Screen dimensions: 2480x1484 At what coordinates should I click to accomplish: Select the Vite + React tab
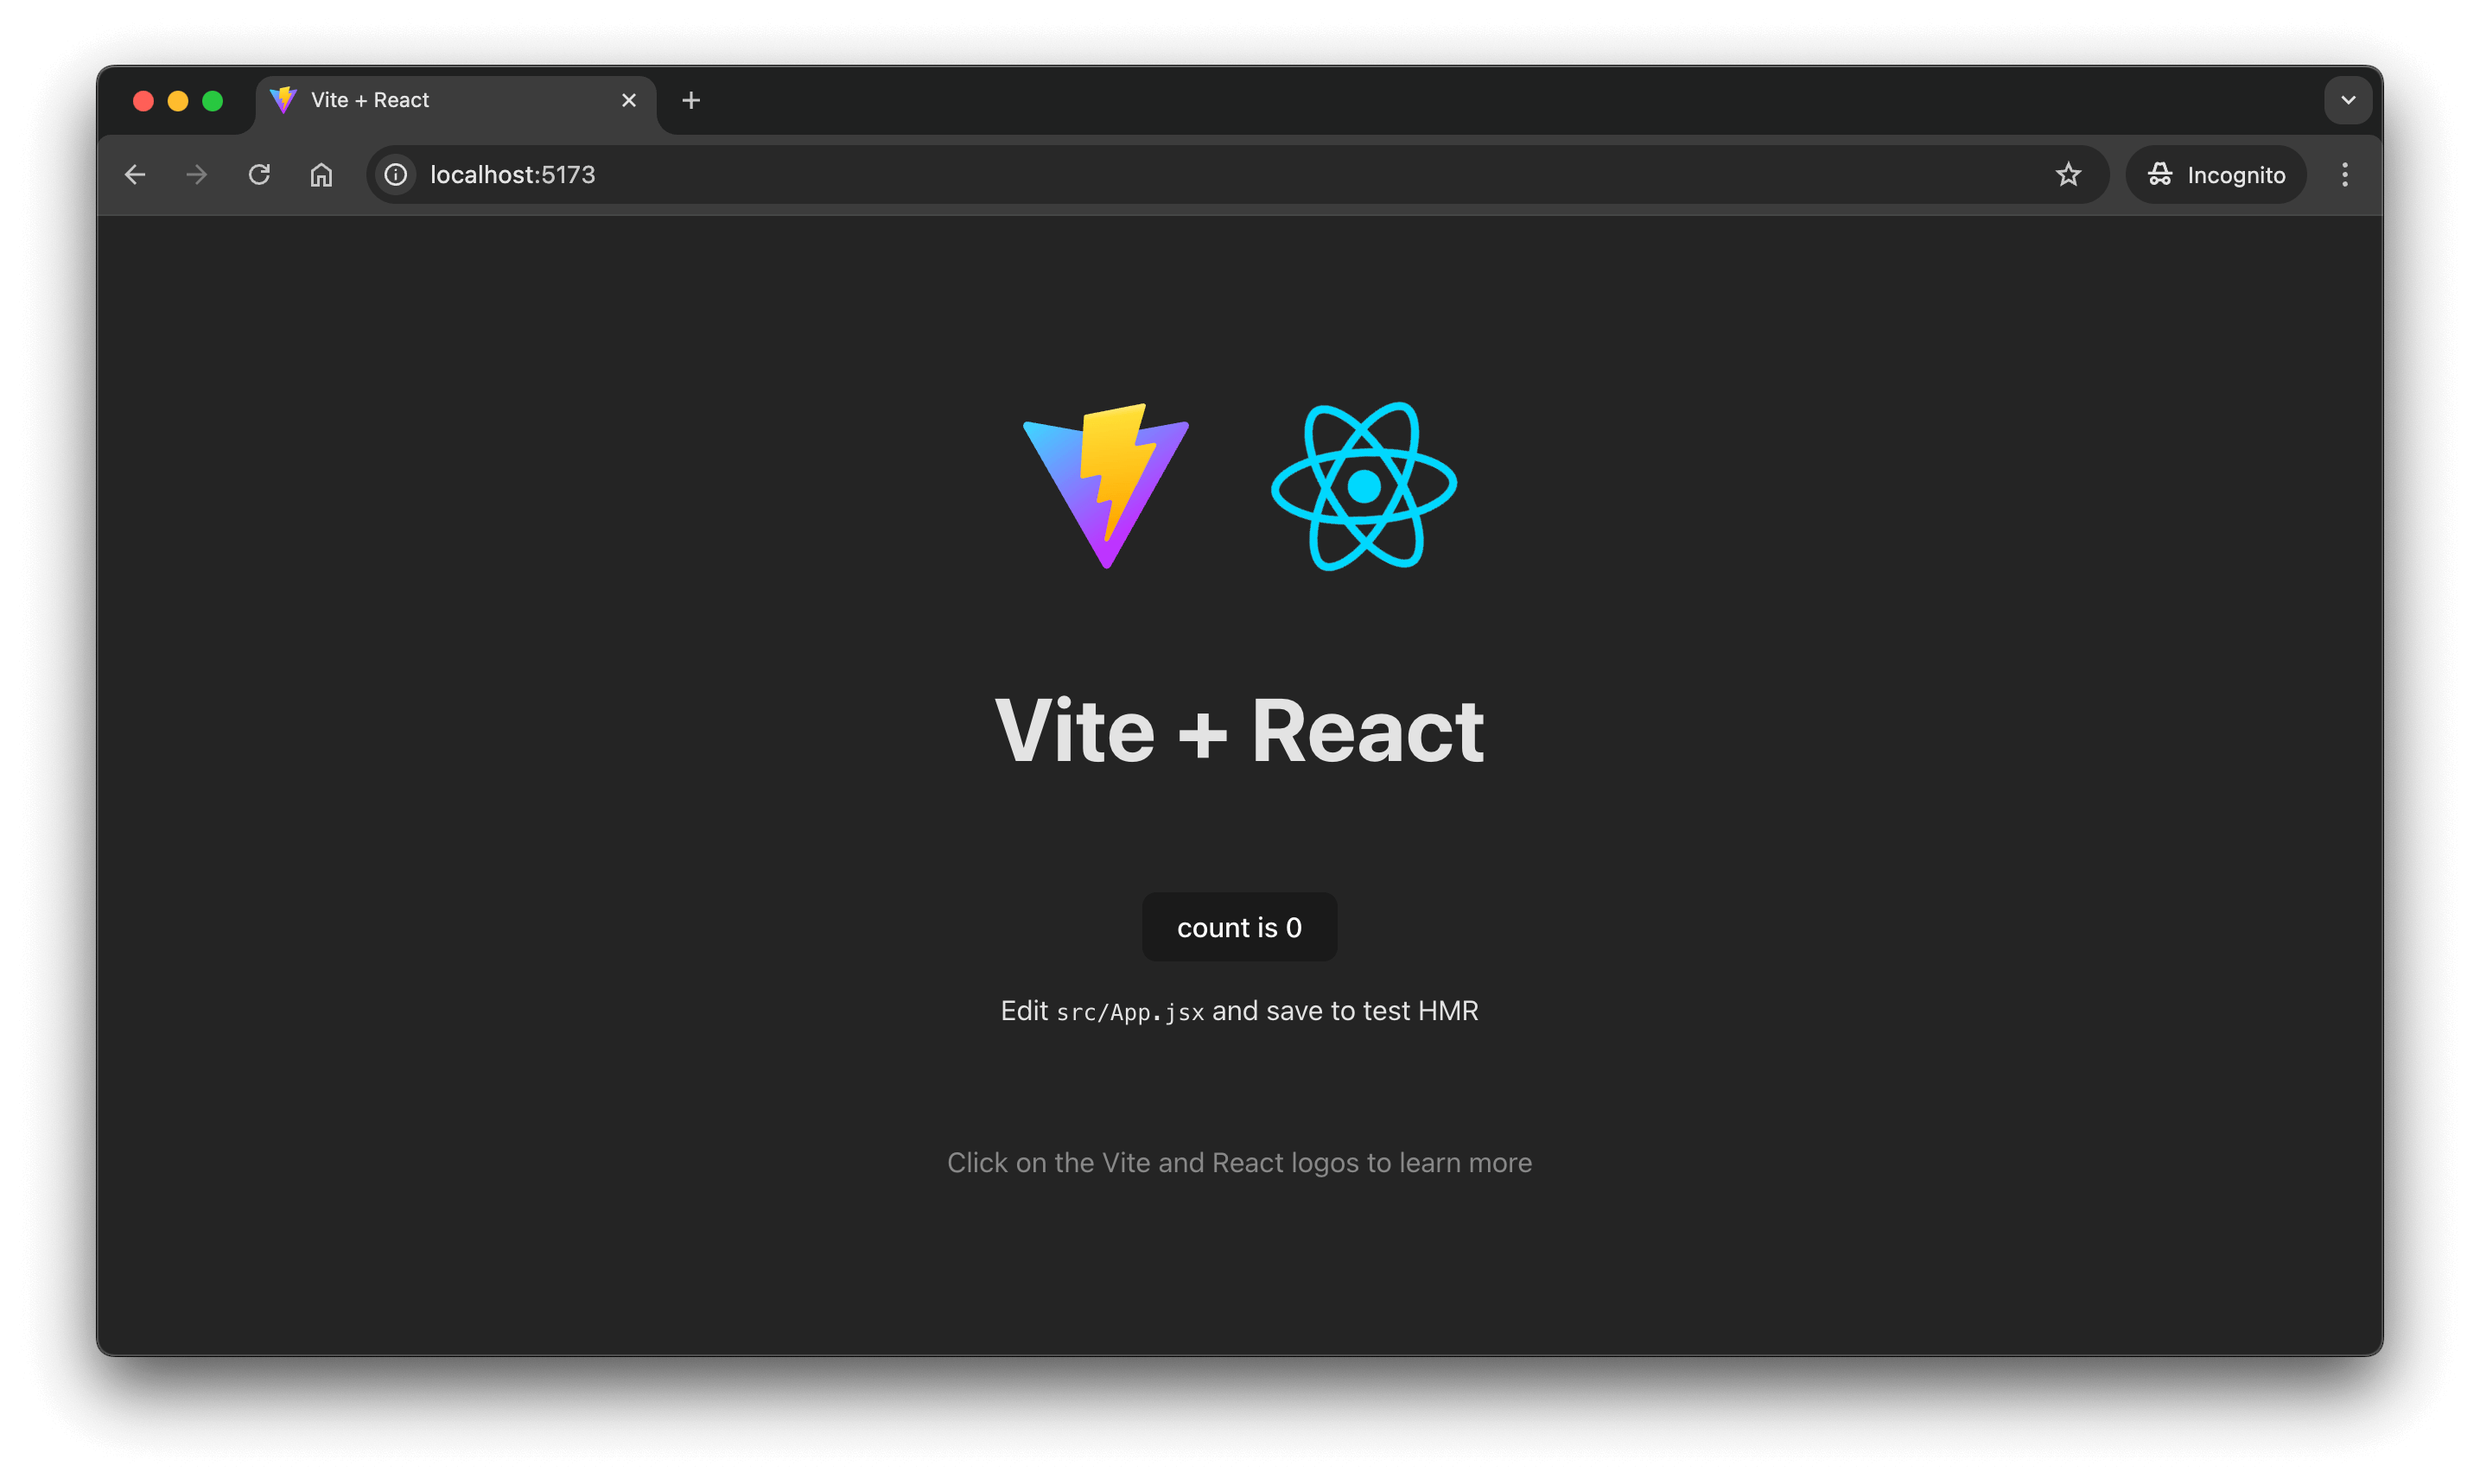[430, 100]
